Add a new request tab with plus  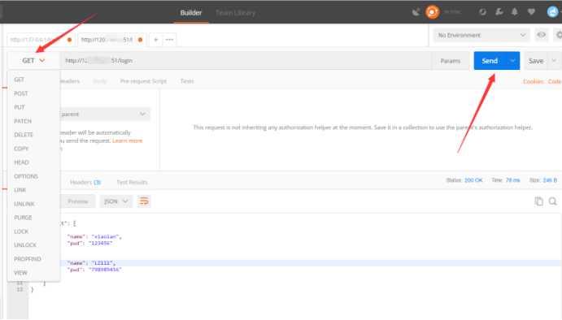coord(156,39)
